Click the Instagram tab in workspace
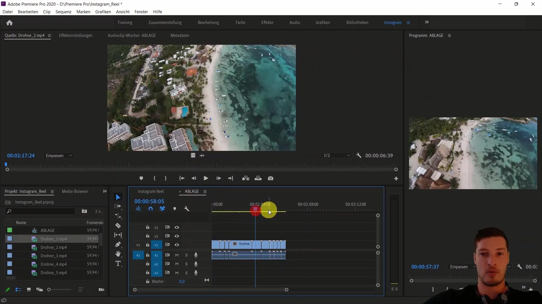 tap(393, 22)
